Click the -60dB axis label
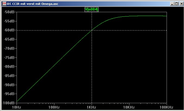Screen dimensions: 184x111 pyautogui.click(x=9, y=30)
